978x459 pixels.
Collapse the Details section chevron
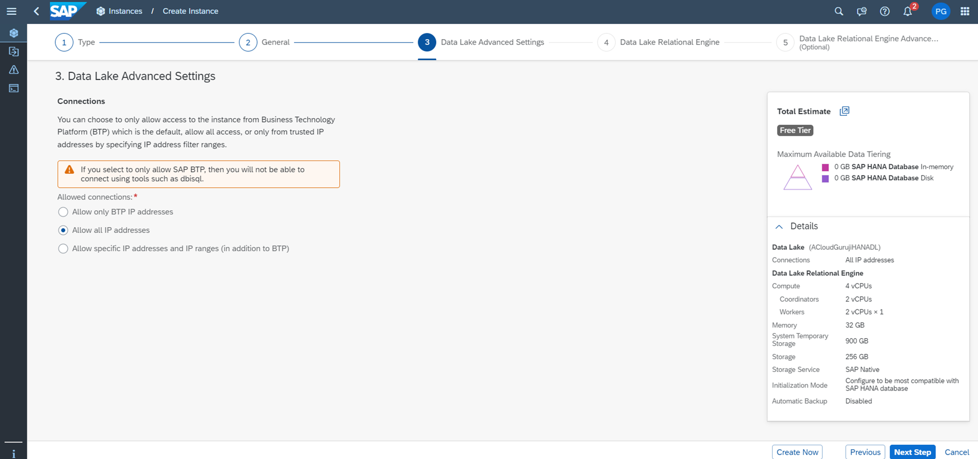(779, 226)
